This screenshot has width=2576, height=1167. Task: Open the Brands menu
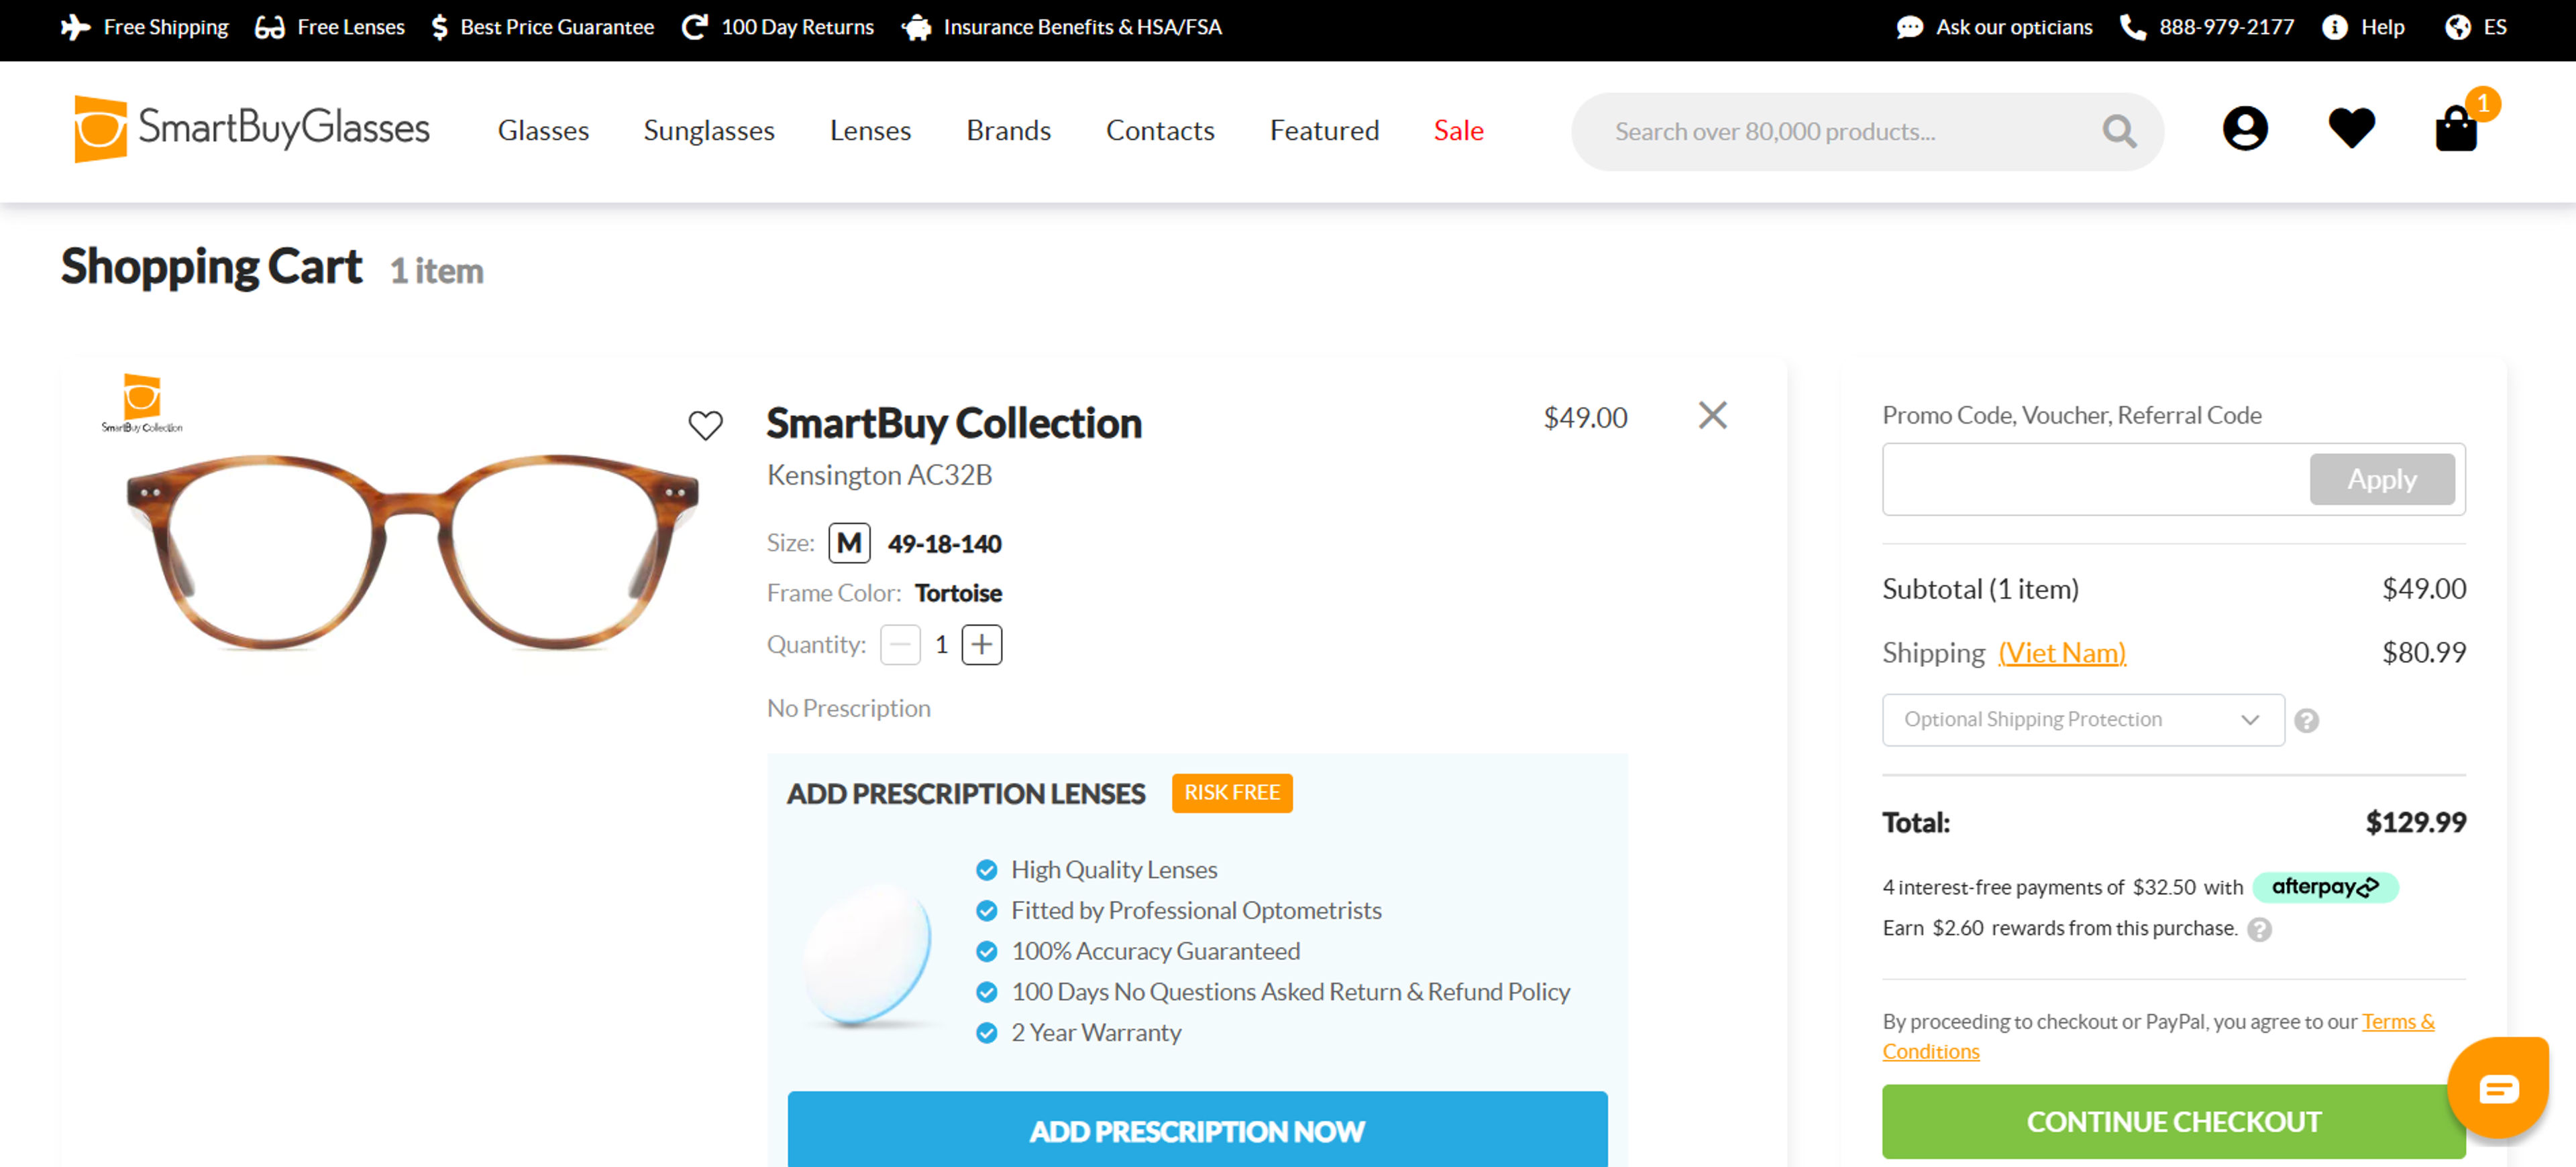tap(1008, 130)
